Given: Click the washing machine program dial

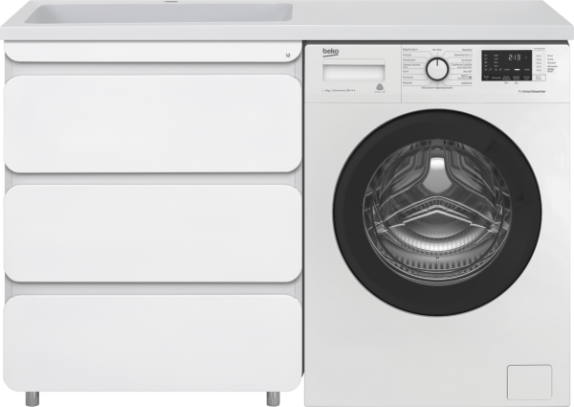Looking at the screenshot, I should [436, 69].
